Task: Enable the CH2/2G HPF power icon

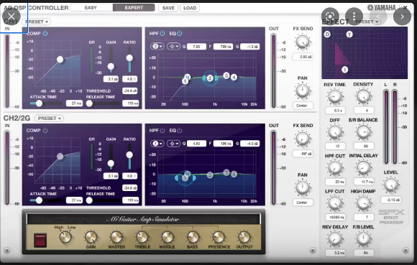Action: tap(162, 130)
